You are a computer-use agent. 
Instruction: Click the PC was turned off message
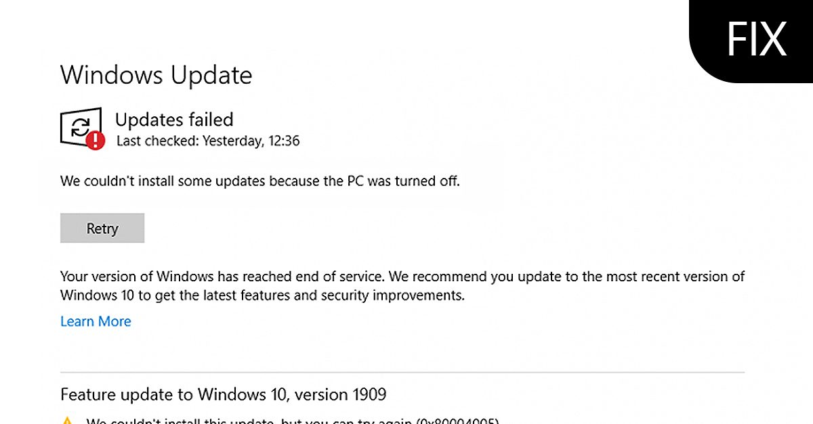[x=260, y=181]
